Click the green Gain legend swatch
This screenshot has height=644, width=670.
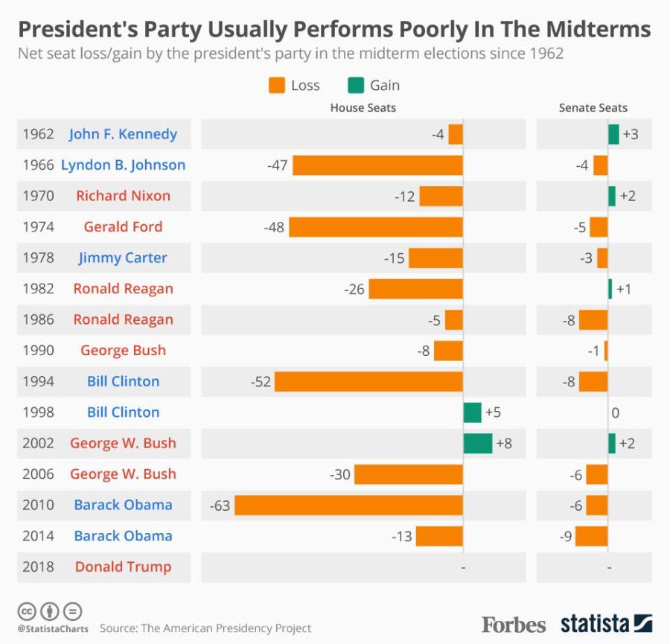355,86
